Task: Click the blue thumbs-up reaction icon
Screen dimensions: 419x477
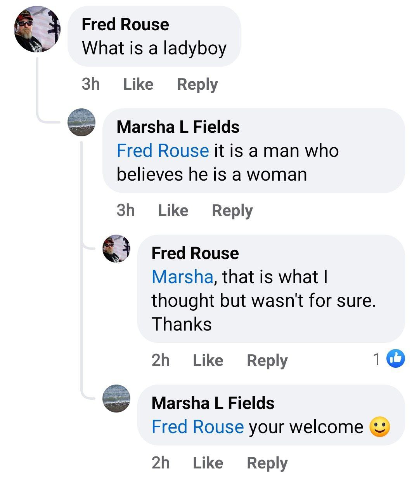Action: point(396,359)
